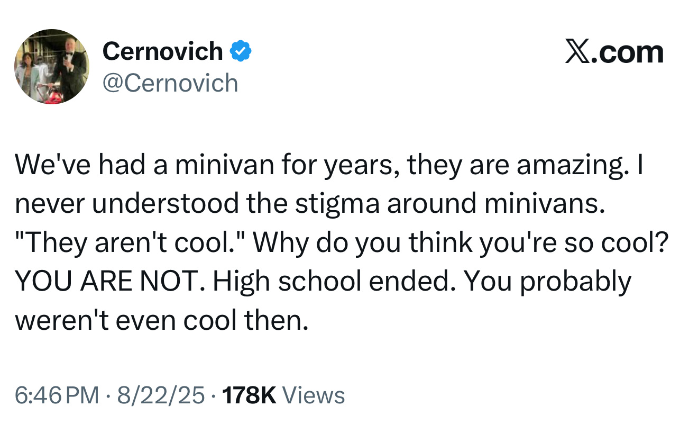Screen dimensions: 698x433
Task: Open Cernovich's profile picture
Action: point(52,67)
